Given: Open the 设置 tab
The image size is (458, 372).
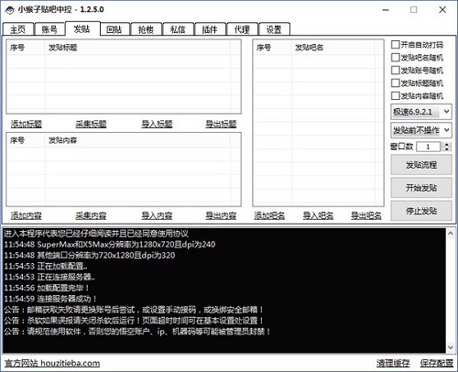Looking at the screenshot, I should tap(274, 29).
